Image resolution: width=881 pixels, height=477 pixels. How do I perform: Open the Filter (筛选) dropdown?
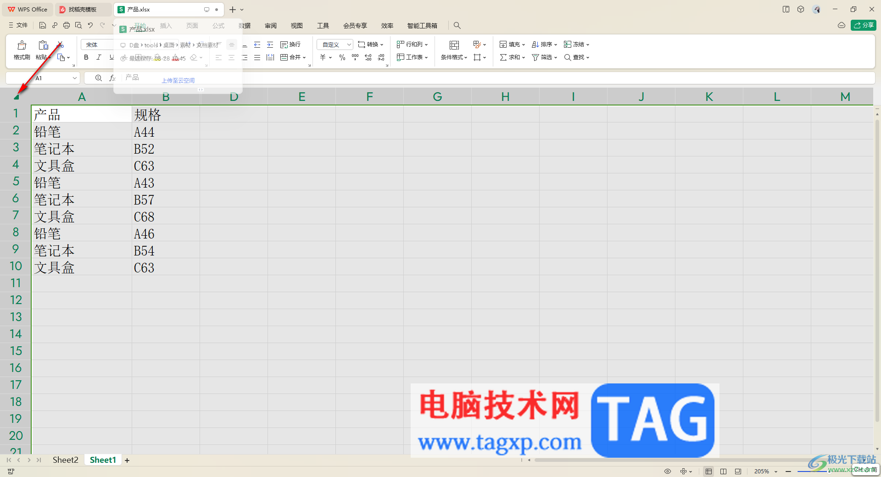click(x=544, y=57)
